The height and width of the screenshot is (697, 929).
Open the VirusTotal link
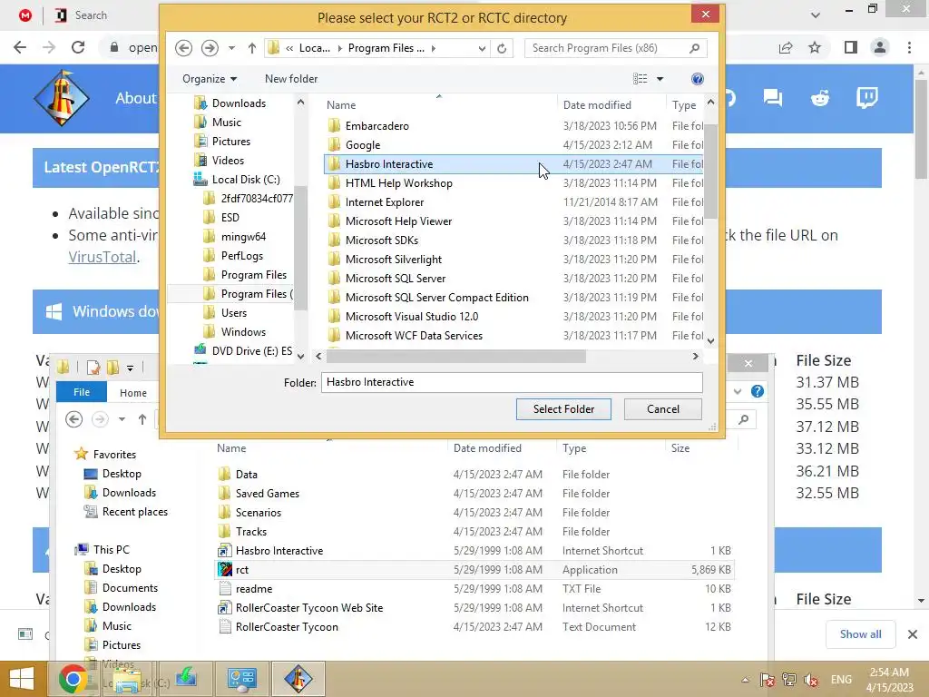103,257
